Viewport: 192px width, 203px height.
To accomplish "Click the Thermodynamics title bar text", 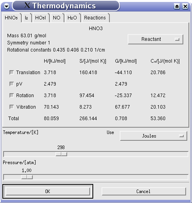I will 64,6.
